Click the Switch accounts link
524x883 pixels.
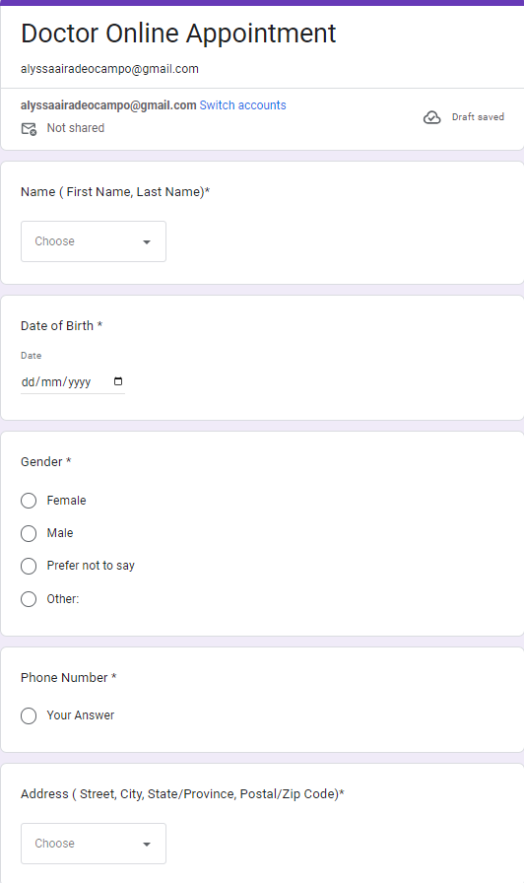click(x=242, y=105)
